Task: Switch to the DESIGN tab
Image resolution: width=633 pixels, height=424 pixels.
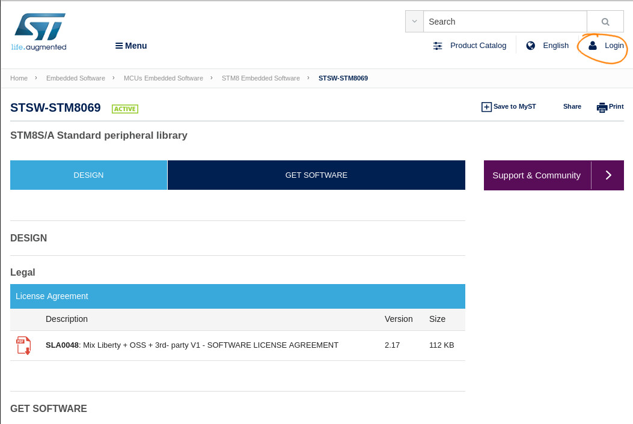Action: point(88,175)
